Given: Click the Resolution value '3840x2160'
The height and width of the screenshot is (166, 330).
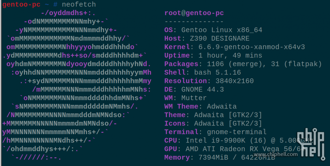Looking at the screenshot, I should coord(235,81).
